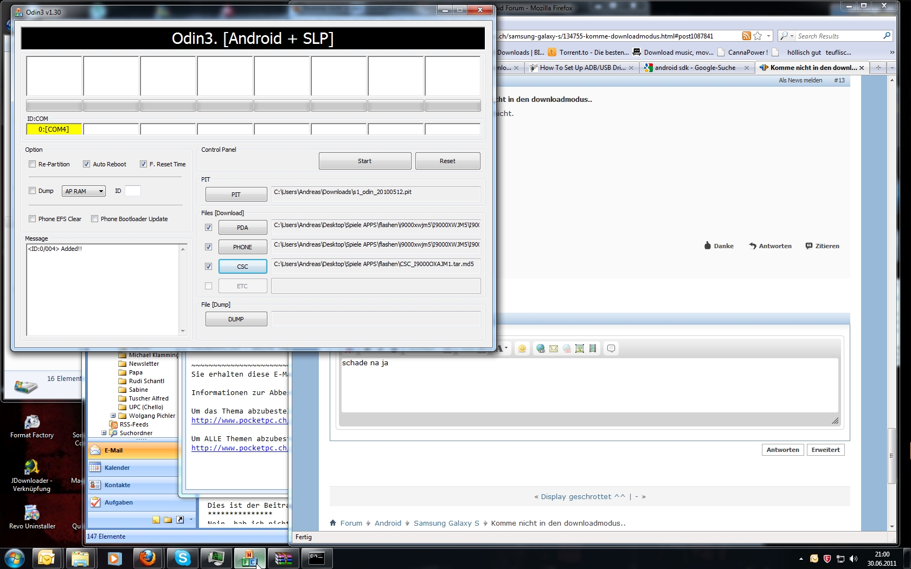Click the MFC Odin taskbar icon
Screen dimensions: 911x569
[x=249, y=558]
